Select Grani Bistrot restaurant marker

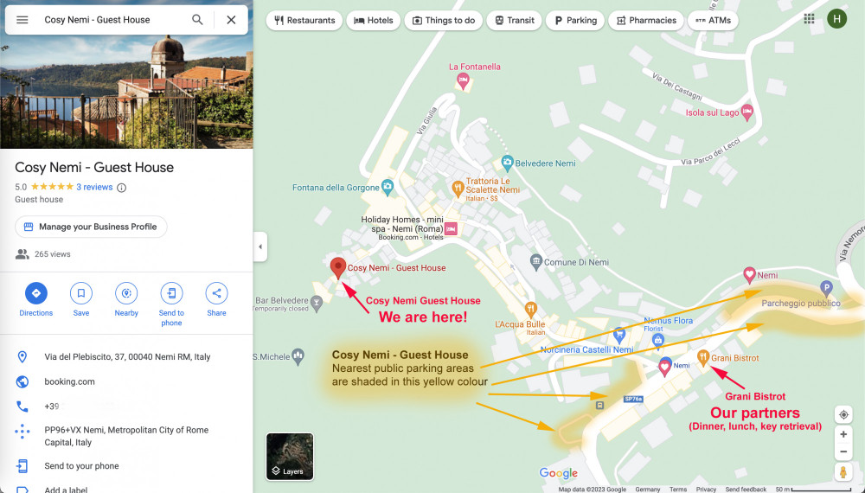pos(702,358)
